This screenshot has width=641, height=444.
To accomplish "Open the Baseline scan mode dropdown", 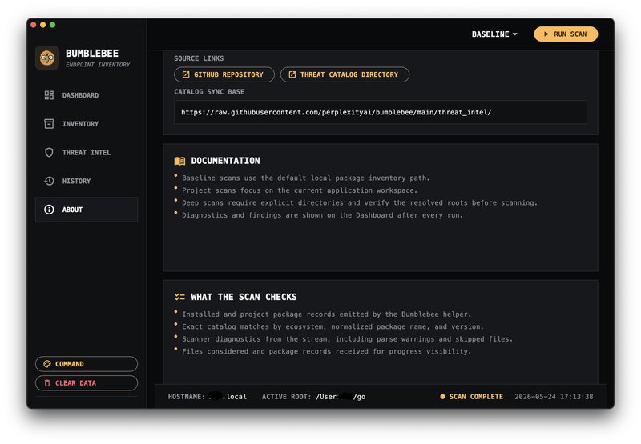I will point(494,34).
